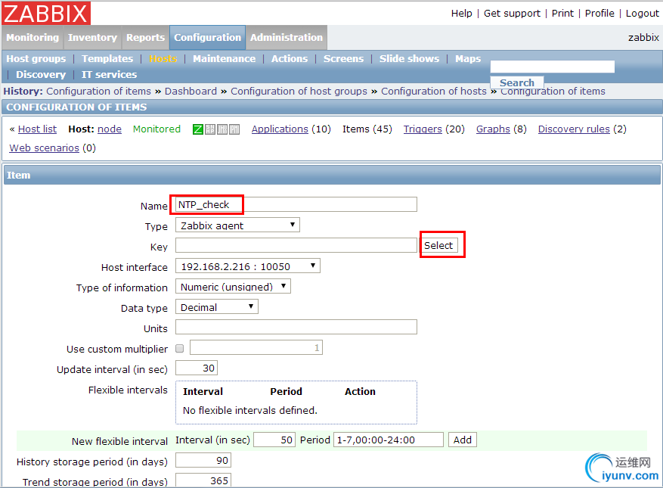Go to the Administration tab

coord(287,38)
